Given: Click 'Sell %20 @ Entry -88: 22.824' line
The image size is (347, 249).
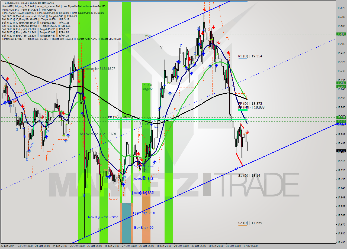Looking at the screenshot, I should (x=36, y=36).
